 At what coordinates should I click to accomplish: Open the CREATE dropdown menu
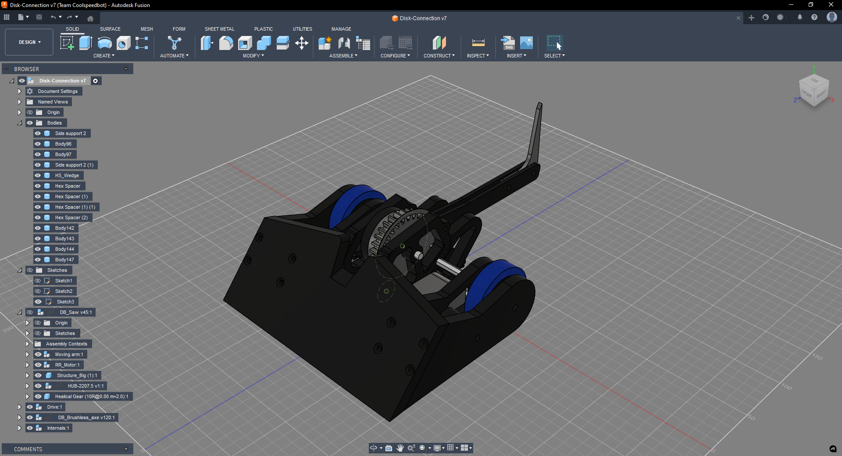[104, 56]
